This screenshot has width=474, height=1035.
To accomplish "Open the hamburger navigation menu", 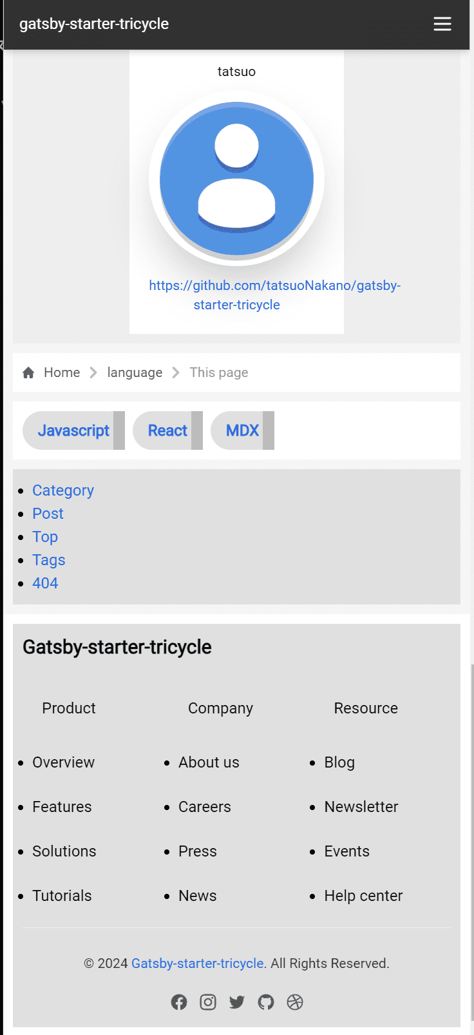I will point(442,24).
